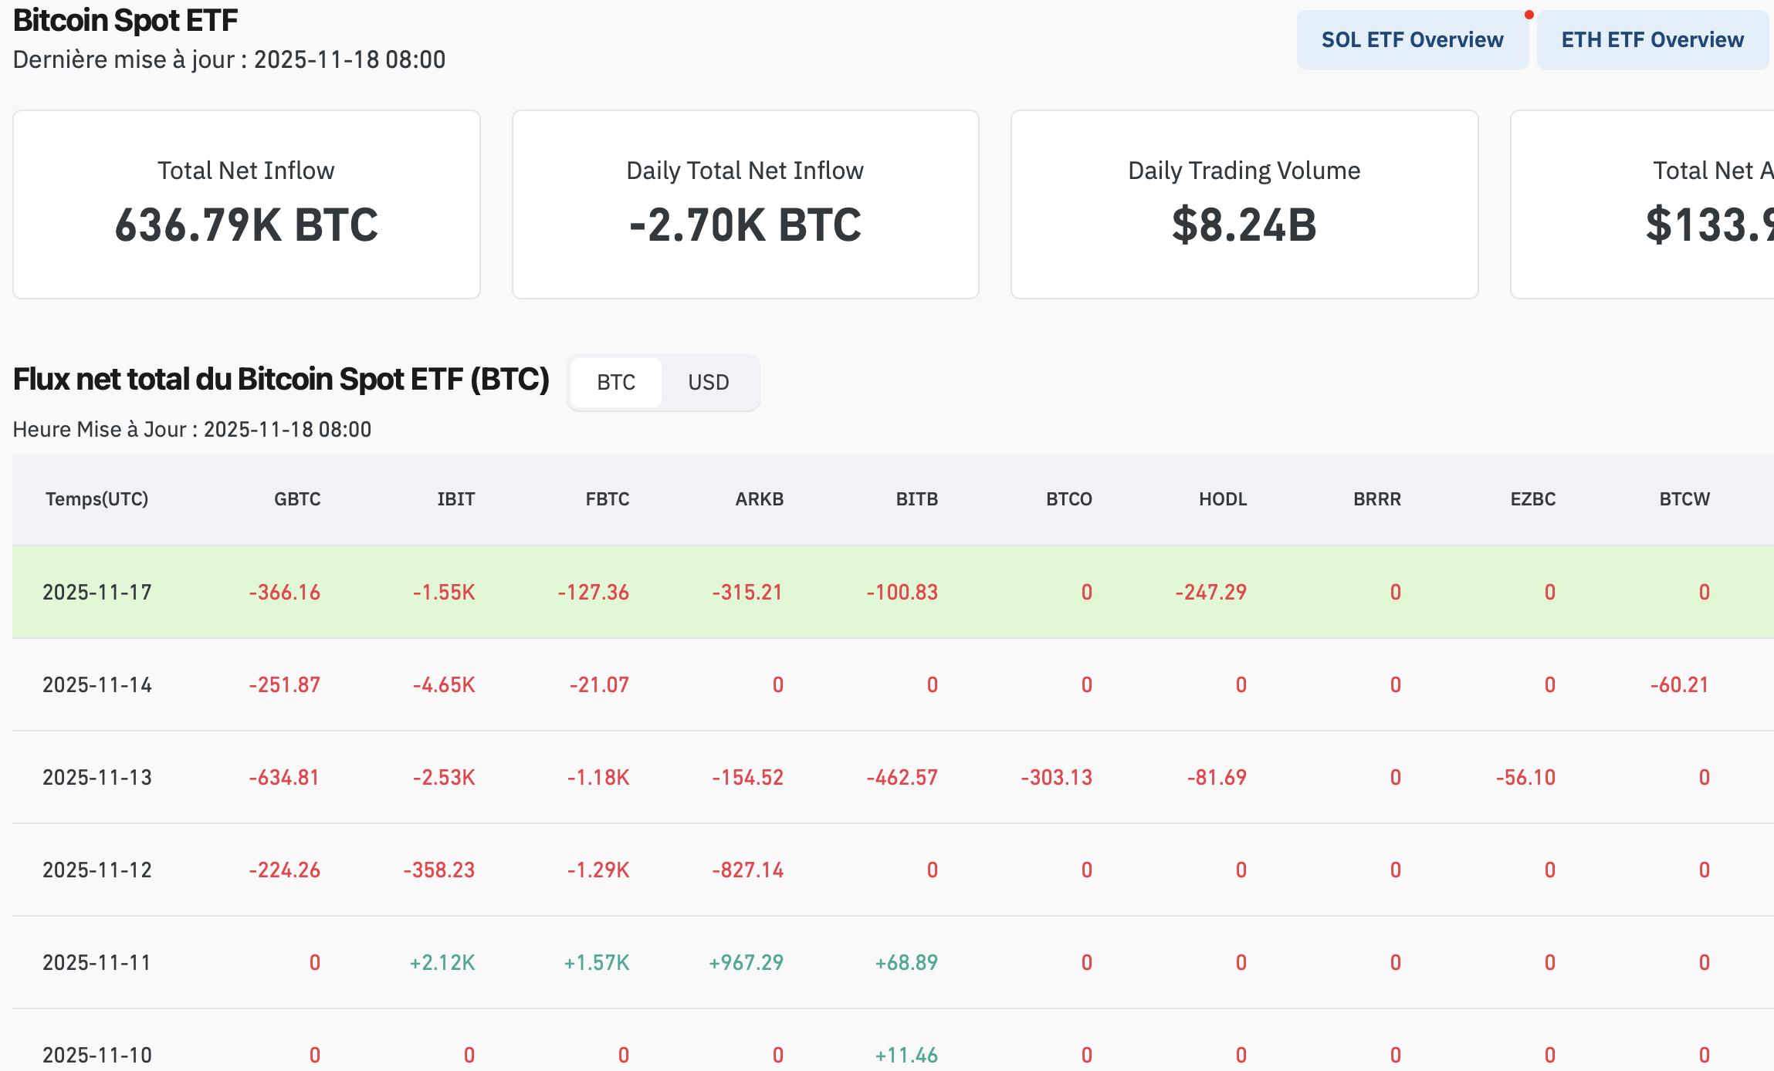Image resolution: width=1774 pixels, height=1071 pixels.
Task: Select the BTC unit toggle
Action: point(616,383)
